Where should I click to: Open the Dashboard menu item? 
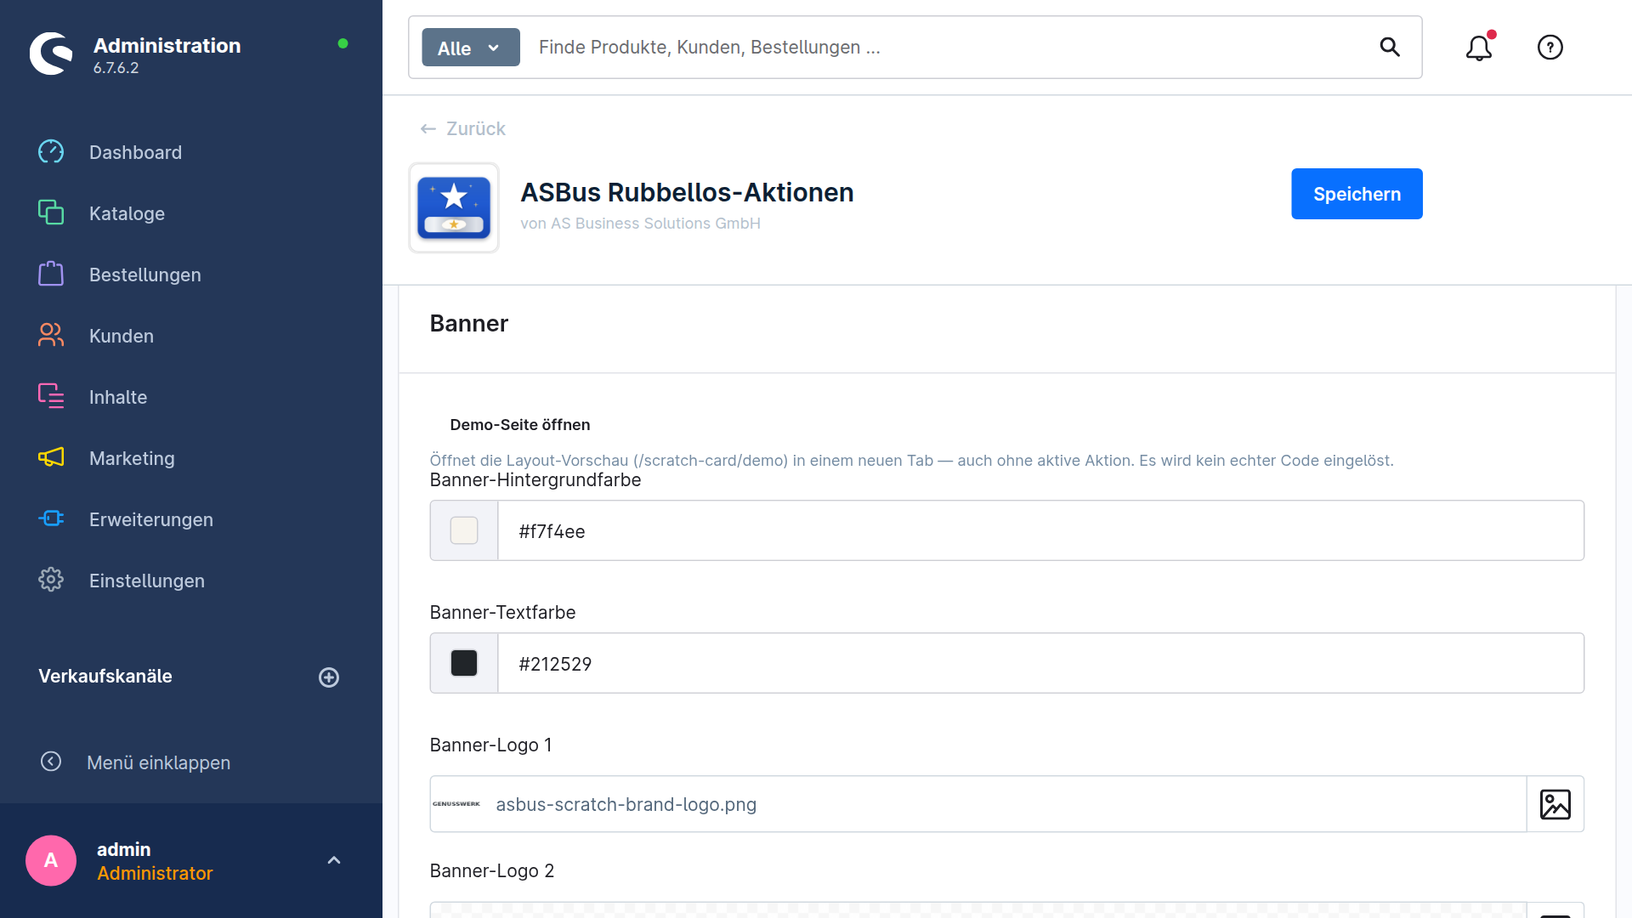[135, 152]
